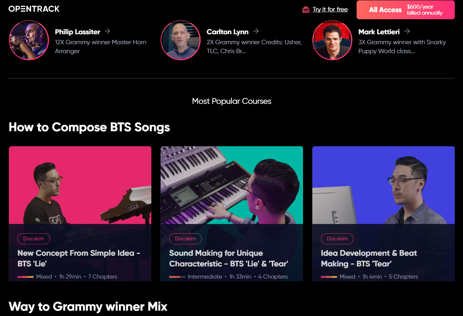Open Idea Development & Beat Making course title
The width and height of the screenshot is (463, 316).
pos(369,259)
